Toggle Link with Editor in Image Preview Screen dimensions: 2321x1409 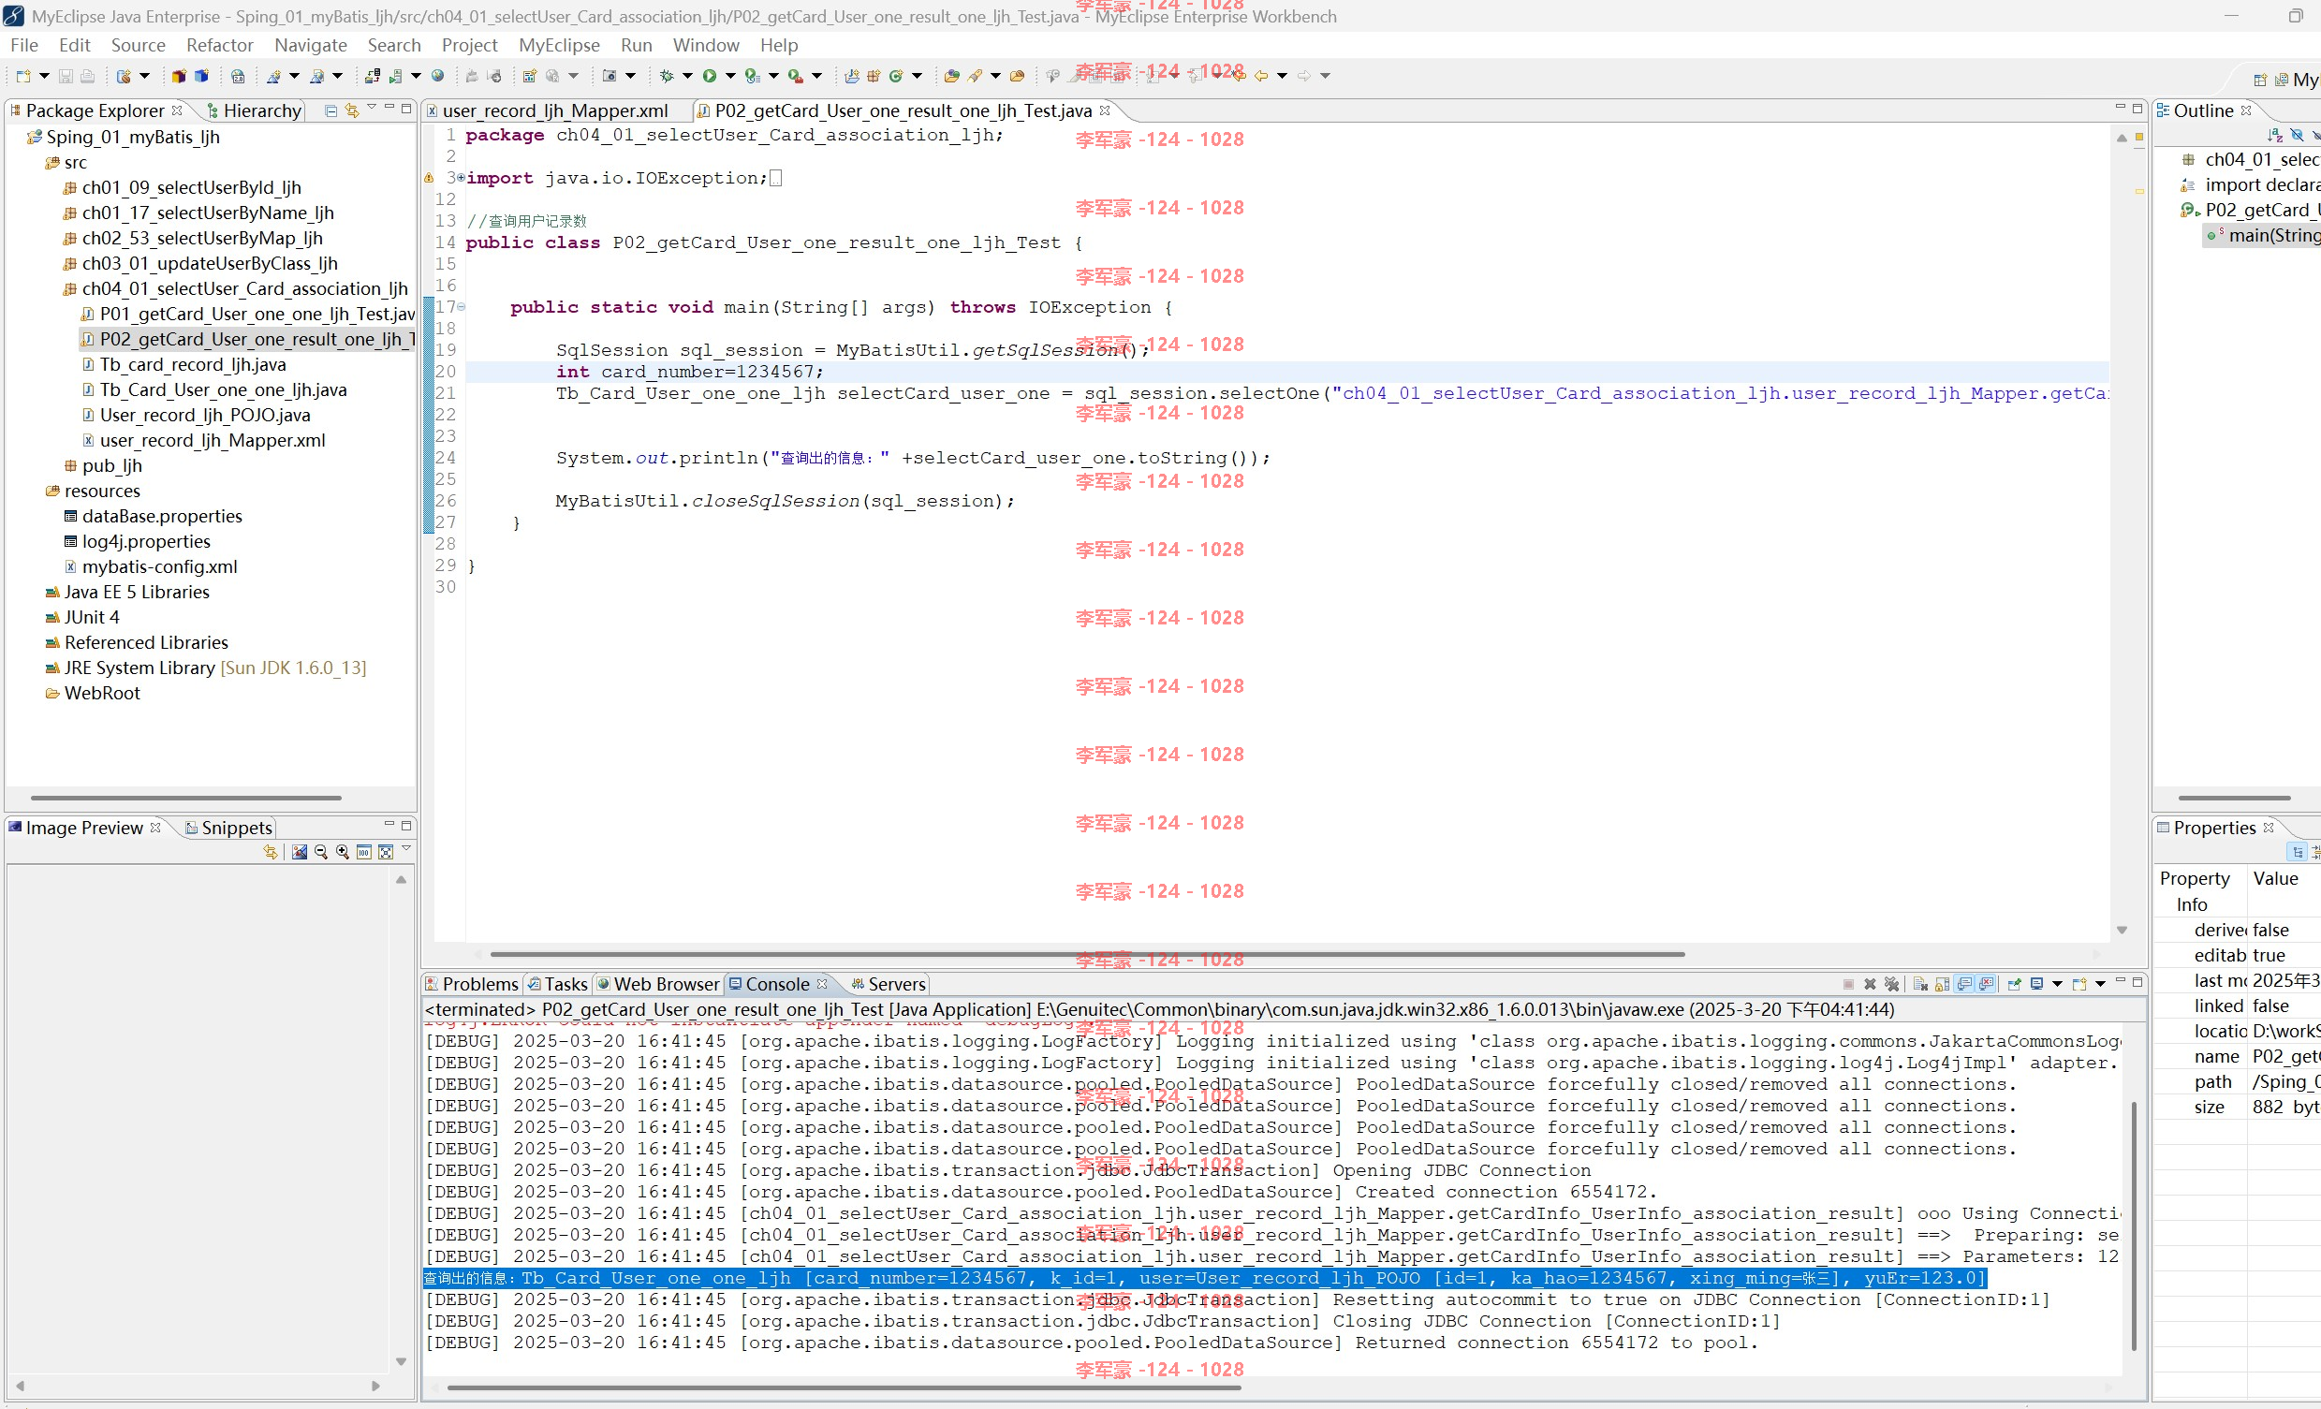[271, 851]
